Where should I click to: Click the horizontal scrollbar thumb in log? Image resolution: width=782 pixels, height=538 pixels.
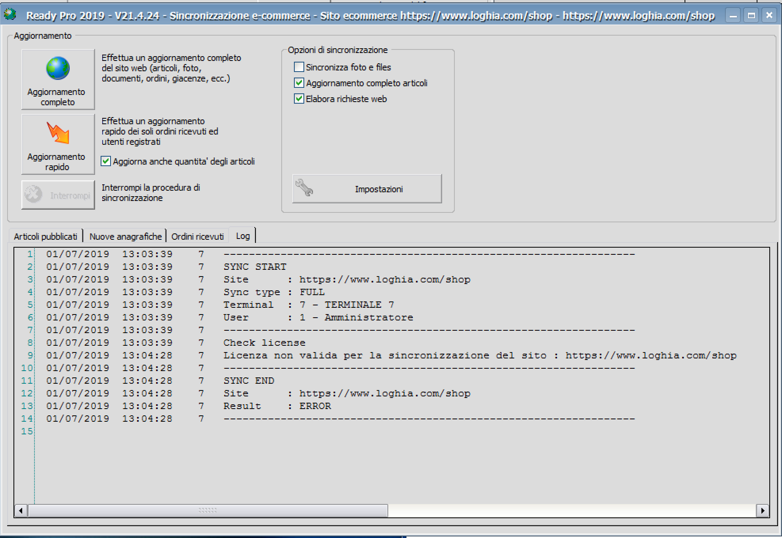tap(208, 511)
